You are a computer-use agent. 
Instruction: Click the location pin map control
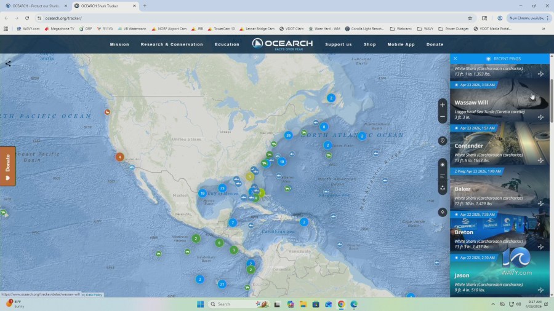coord(443,141)
